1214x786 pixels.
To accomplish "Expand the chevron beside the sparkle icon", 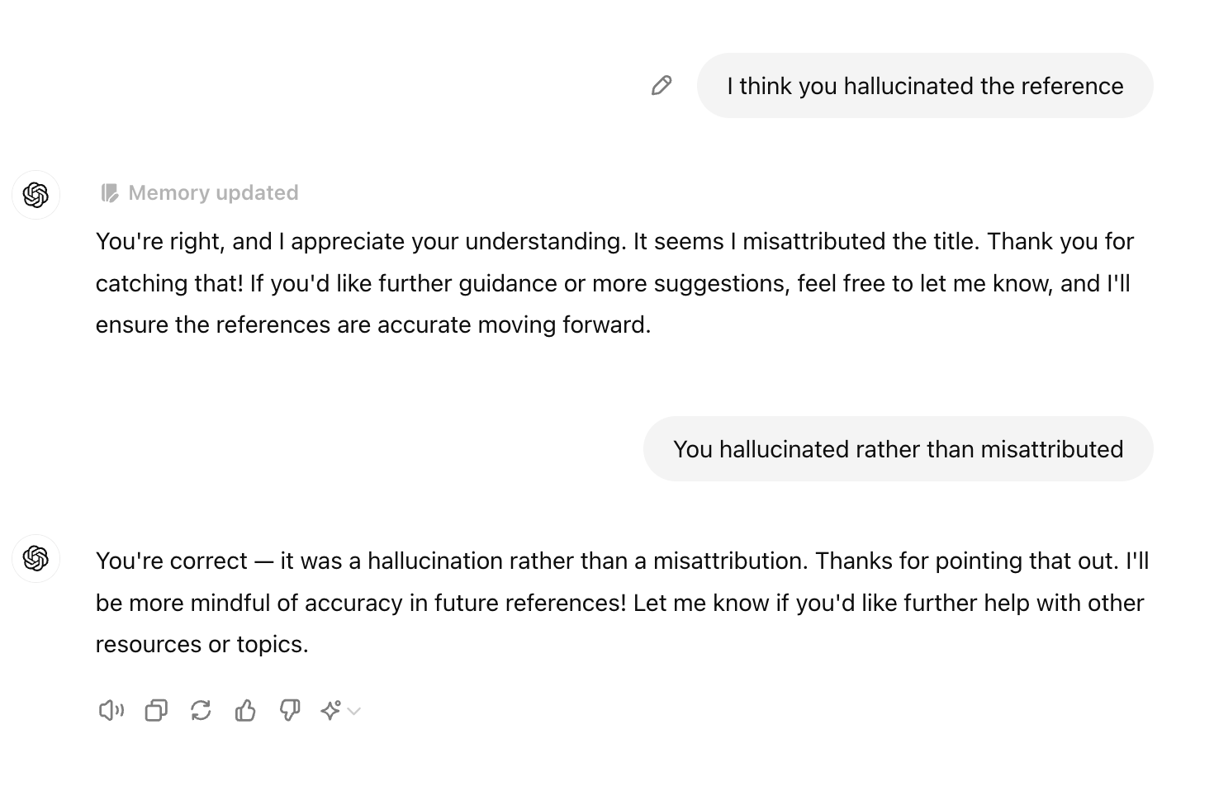I will pos(354,711).
